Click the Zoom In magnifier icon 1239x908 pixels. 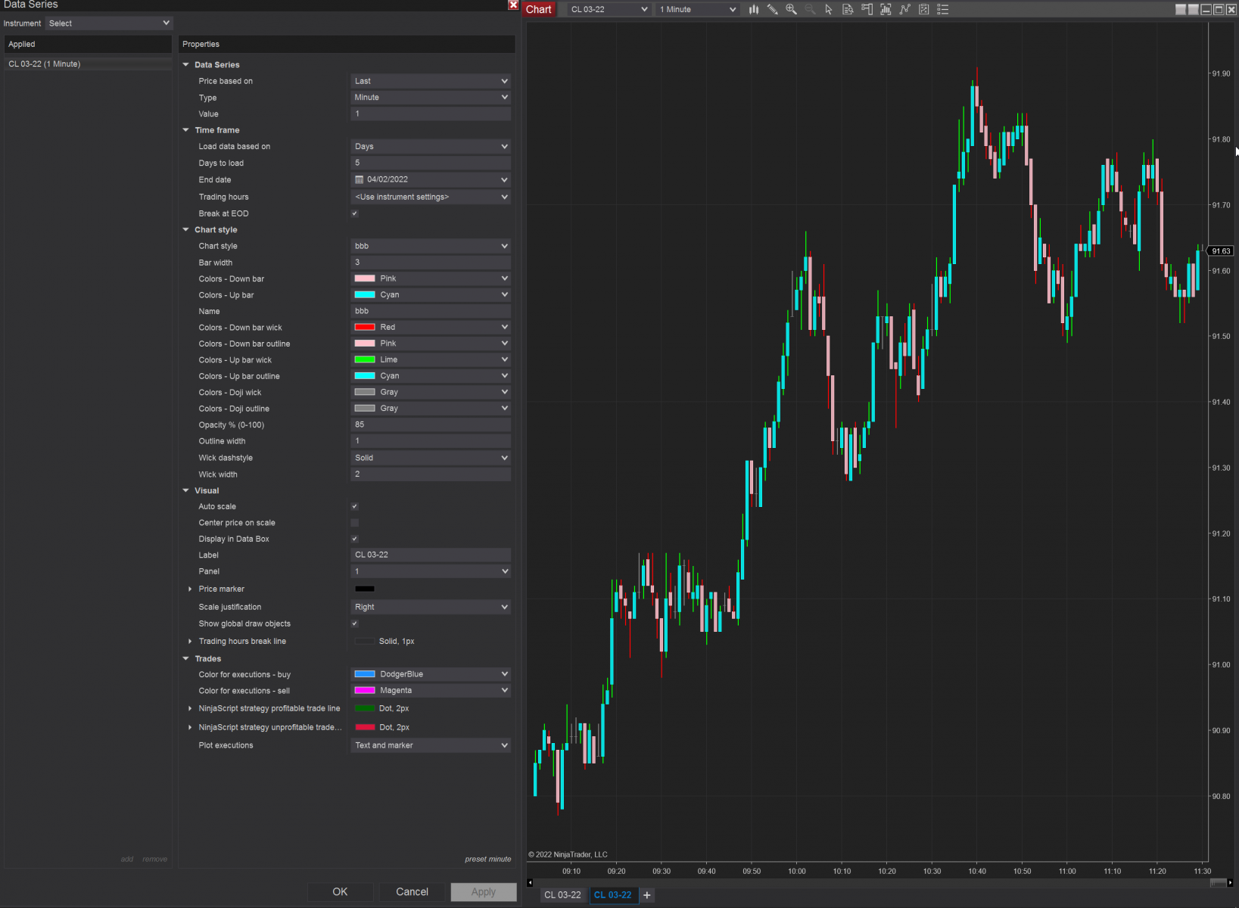pos(791,10)
